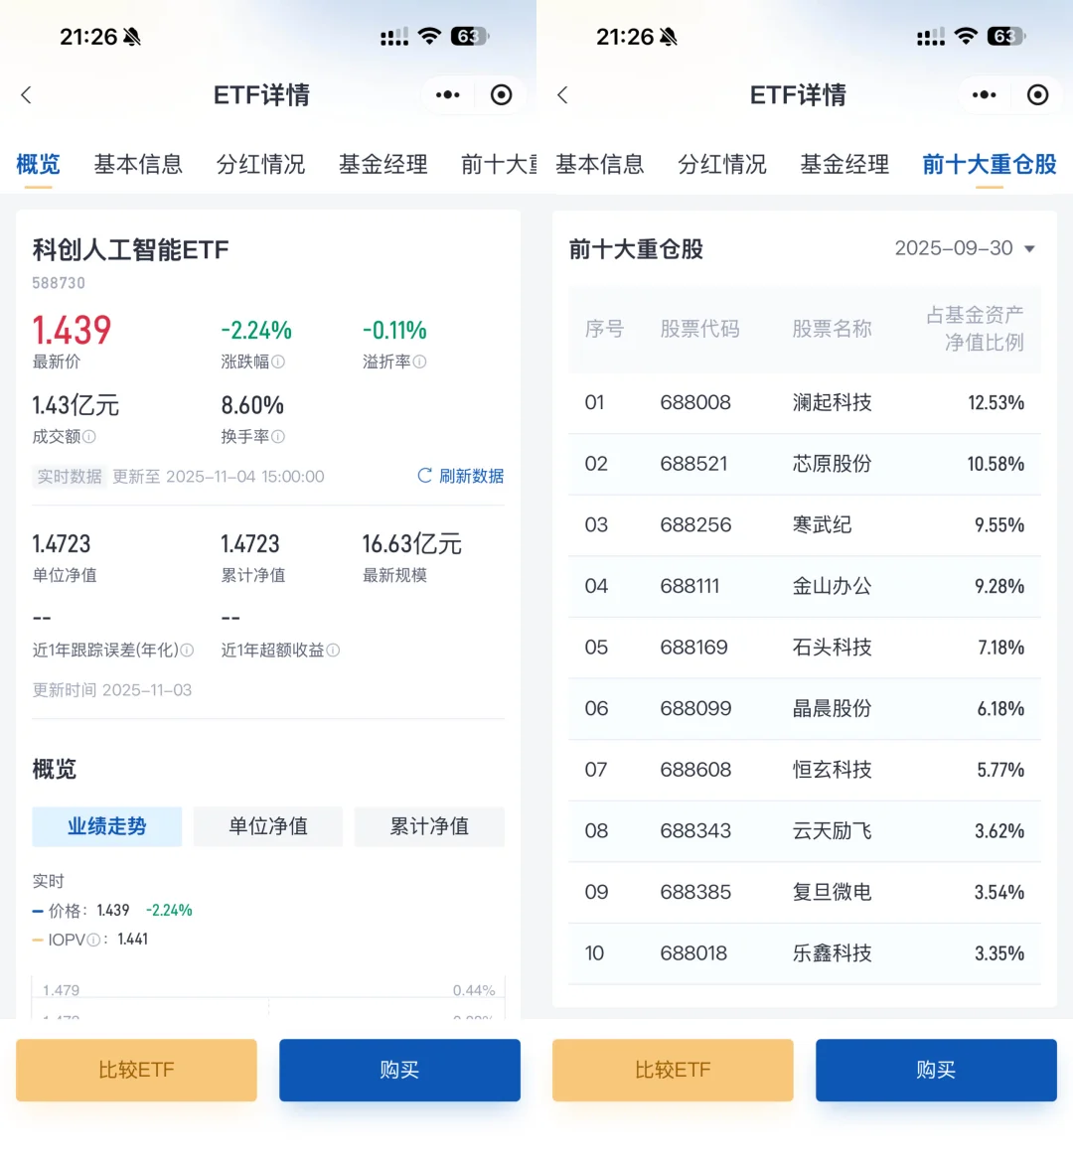Tap the 16.63亿元 fund size value
The height and width of the screenshot is (1164, 1073).
coord(412,544)
